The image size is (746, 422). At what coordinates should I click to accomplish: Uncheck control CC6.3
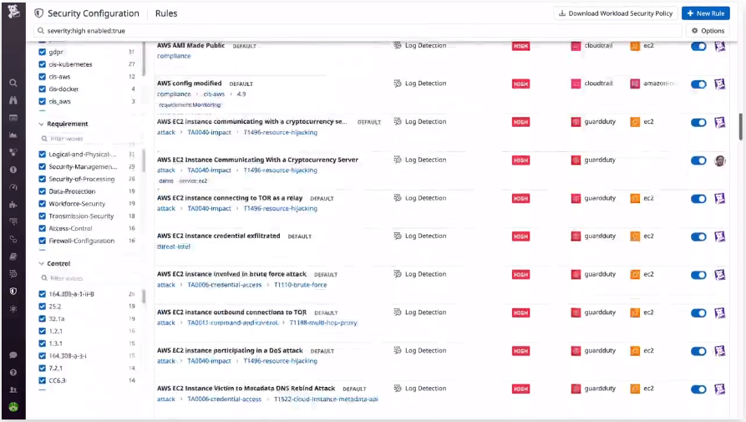43,380
